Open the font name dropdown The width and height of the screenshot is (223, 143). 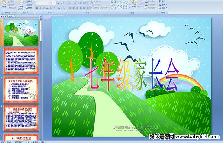tap(49, 3)
